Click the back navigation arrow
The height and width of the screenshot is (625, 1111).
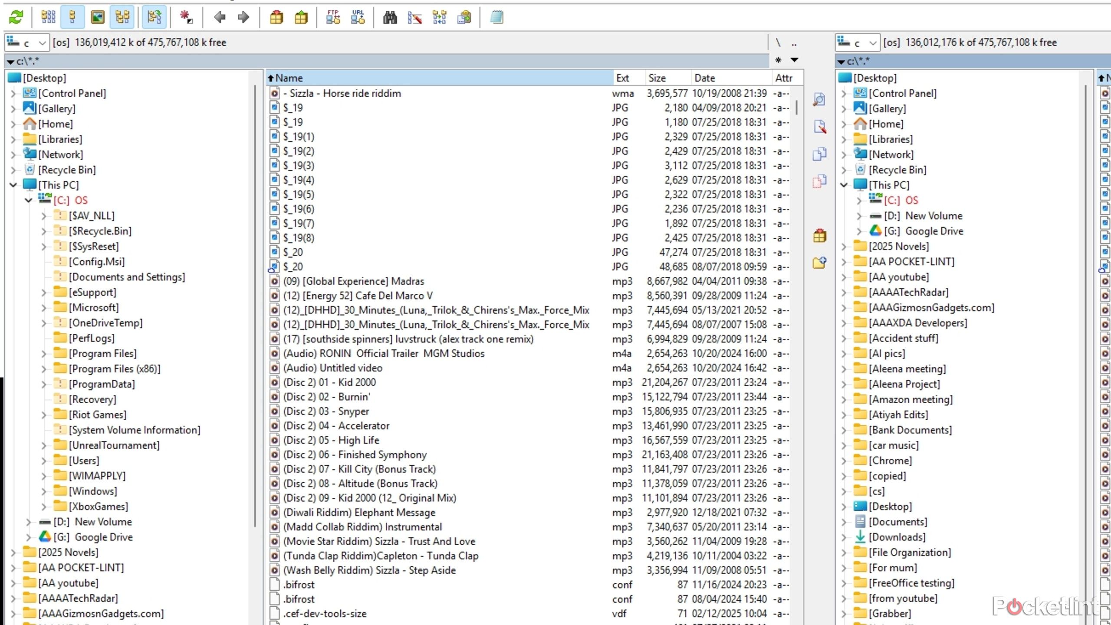220,16
